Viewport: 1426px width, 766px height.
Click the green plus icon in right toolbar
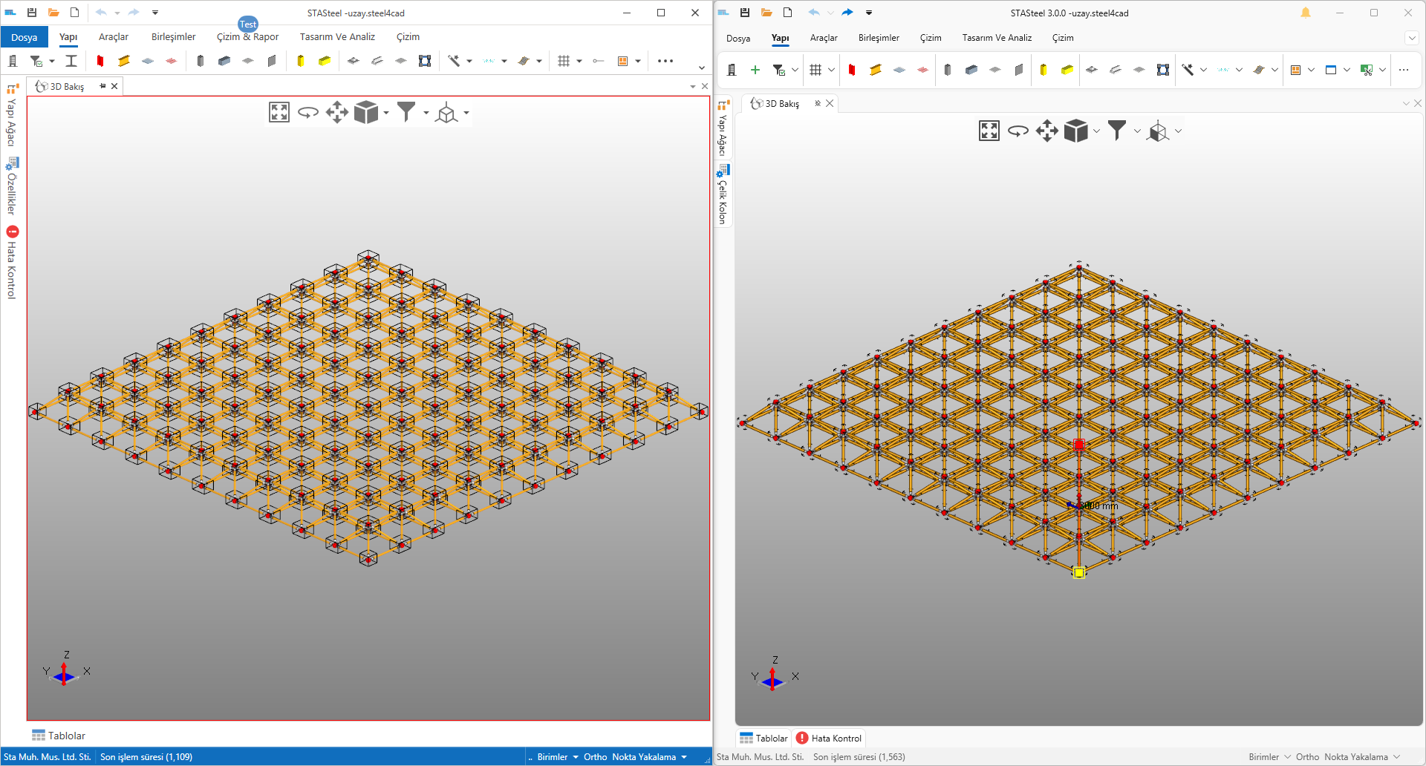point(755,70)
